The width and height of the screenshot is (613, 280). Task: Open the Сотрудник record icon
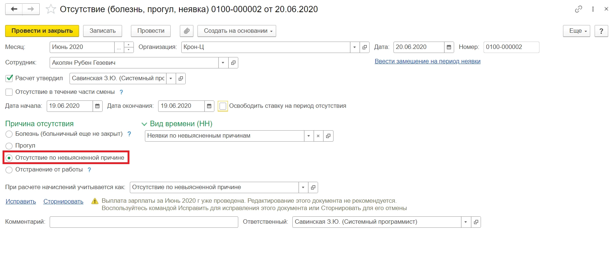[x=233, y=63]
